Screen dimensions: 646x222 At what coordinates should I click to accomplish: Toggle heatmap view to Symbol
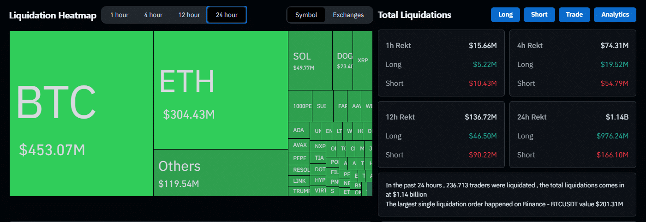pos(306,15)
